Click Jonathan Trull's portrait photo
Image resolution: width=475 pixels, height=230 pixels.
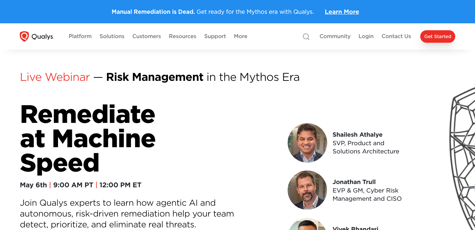pos(307,190)
